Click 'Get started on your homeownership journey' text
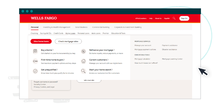Viewport: 220px width, 108px height. coord(58,53)
